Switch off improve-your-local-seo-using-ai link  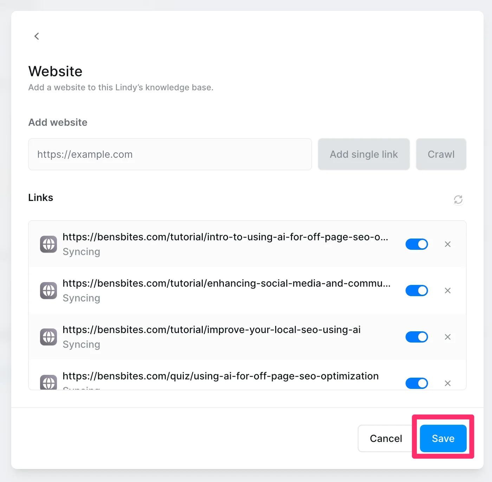point(417,337)
